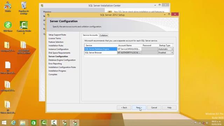This screenshot has height=126, width=224.
Task: Click Installation Progress step
Action: [x=57, y=71]
